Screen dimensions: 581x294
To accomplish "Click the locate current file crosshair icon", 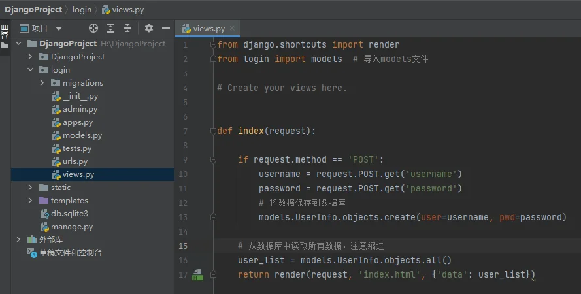I will (93, 28).
